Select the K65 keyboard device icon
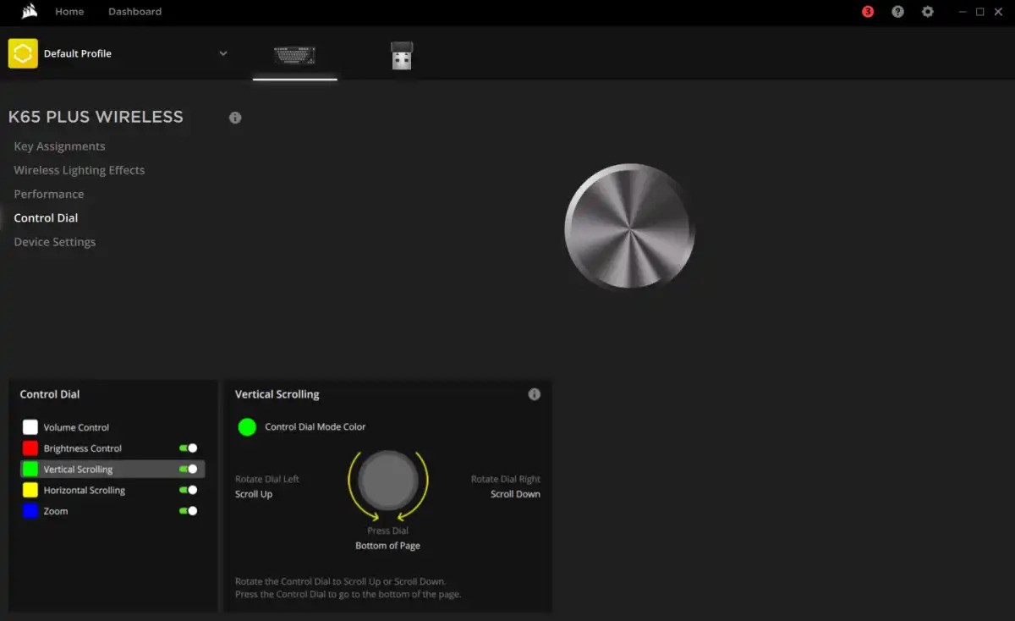The height and width of the screenshot is (621, 1015). tap(294, 56)
